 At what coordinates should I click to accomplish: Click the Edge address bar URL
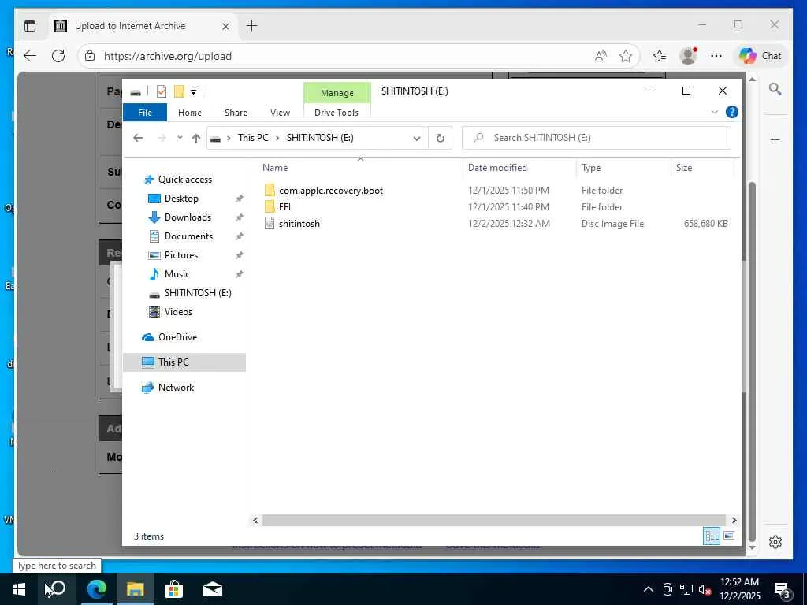[168, 56]
